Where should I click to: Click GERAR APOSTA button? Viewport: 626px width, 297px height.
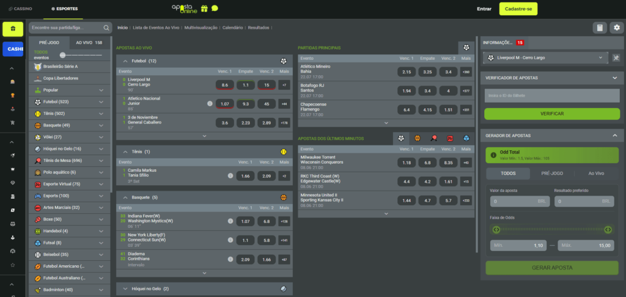coord(552,268)
